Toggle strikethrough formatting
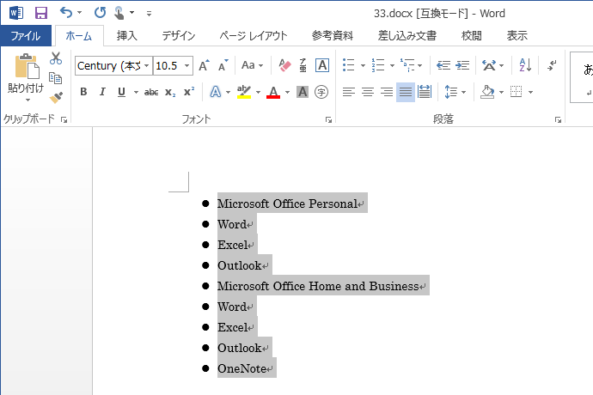Viewport: 593px width, 395px height. pos(151,92)
